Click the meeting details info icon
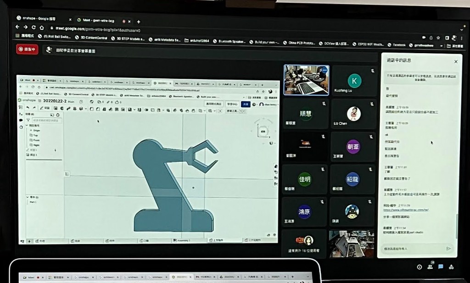This screenshot has height=283, width=470. tap(419, 267)
